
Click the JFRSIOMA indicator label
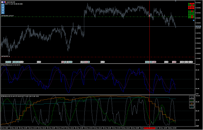click(x=11, y=65)
